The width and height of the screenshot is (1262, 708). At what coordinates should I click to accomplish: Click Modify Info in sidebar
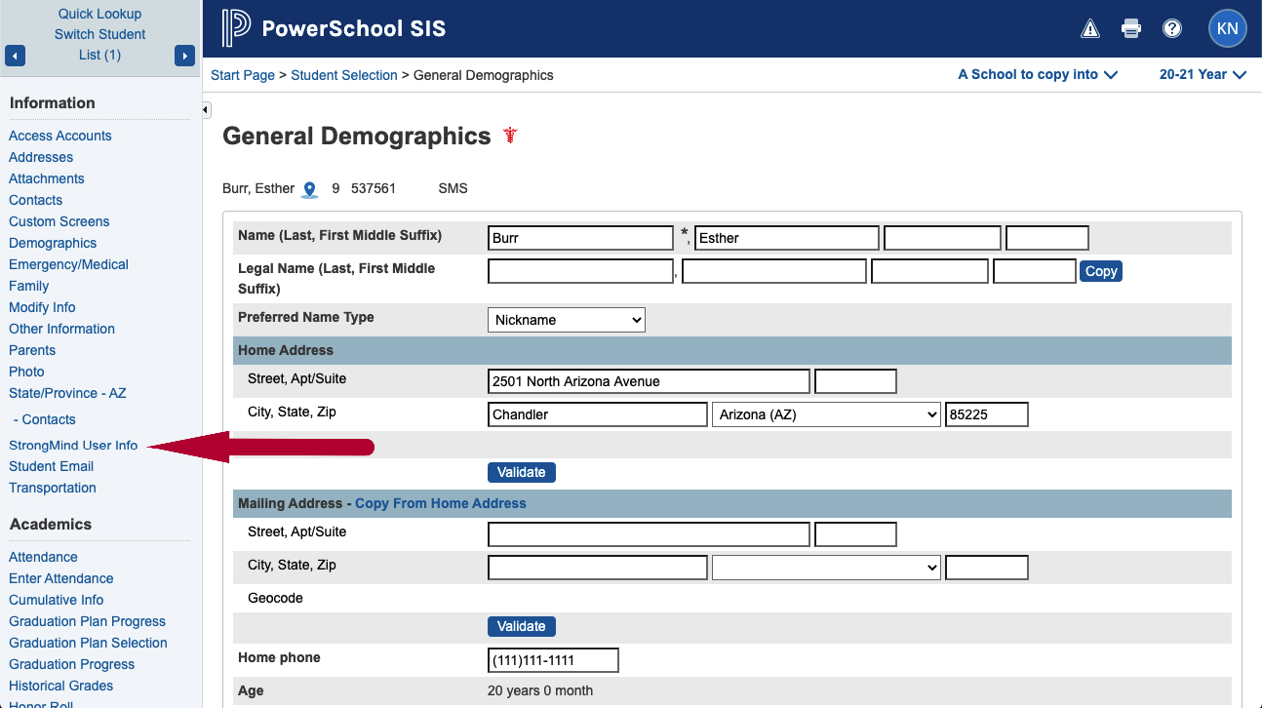coord(42,307)
